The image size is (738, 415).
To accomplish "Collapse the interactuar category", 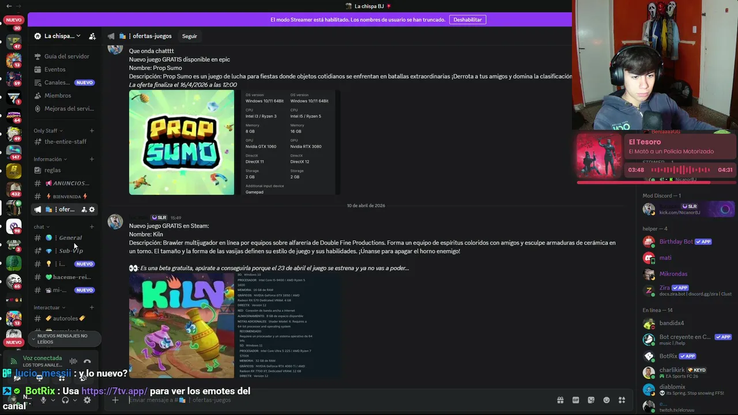I will [x=50, y=308].
